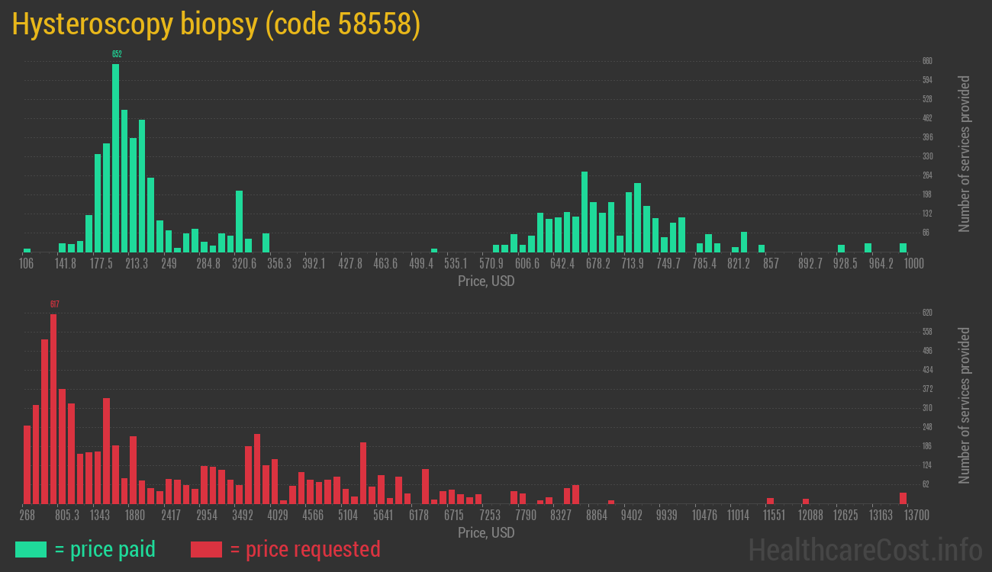Click the upper Number of services provided label
Image resolution: width=992 pixels, height=572 pixels.
tap(965, 154)
